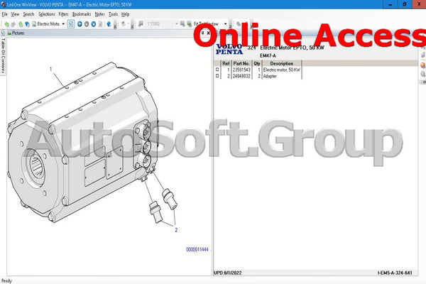This screenshot has height=284, width=426.
Task: Expand the Electric Moto book dropdown
Action: (x=63, y=23)
